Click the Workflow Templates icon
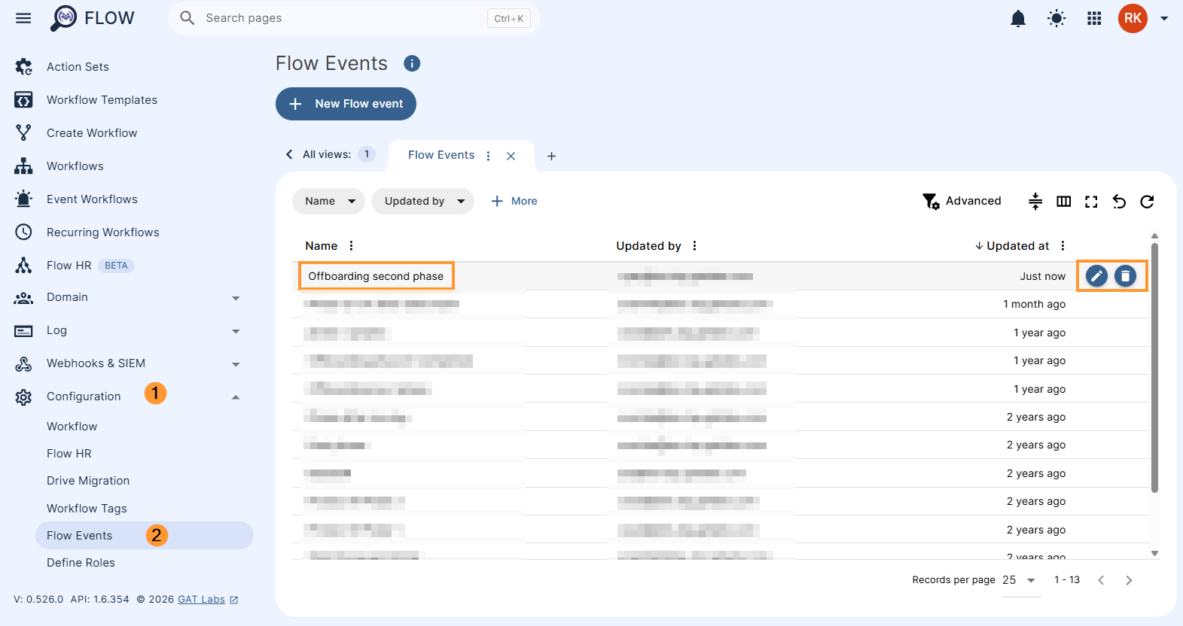The height and width of the screenshot is (626, 1183). pyautogui.click(x=23, y=100)
